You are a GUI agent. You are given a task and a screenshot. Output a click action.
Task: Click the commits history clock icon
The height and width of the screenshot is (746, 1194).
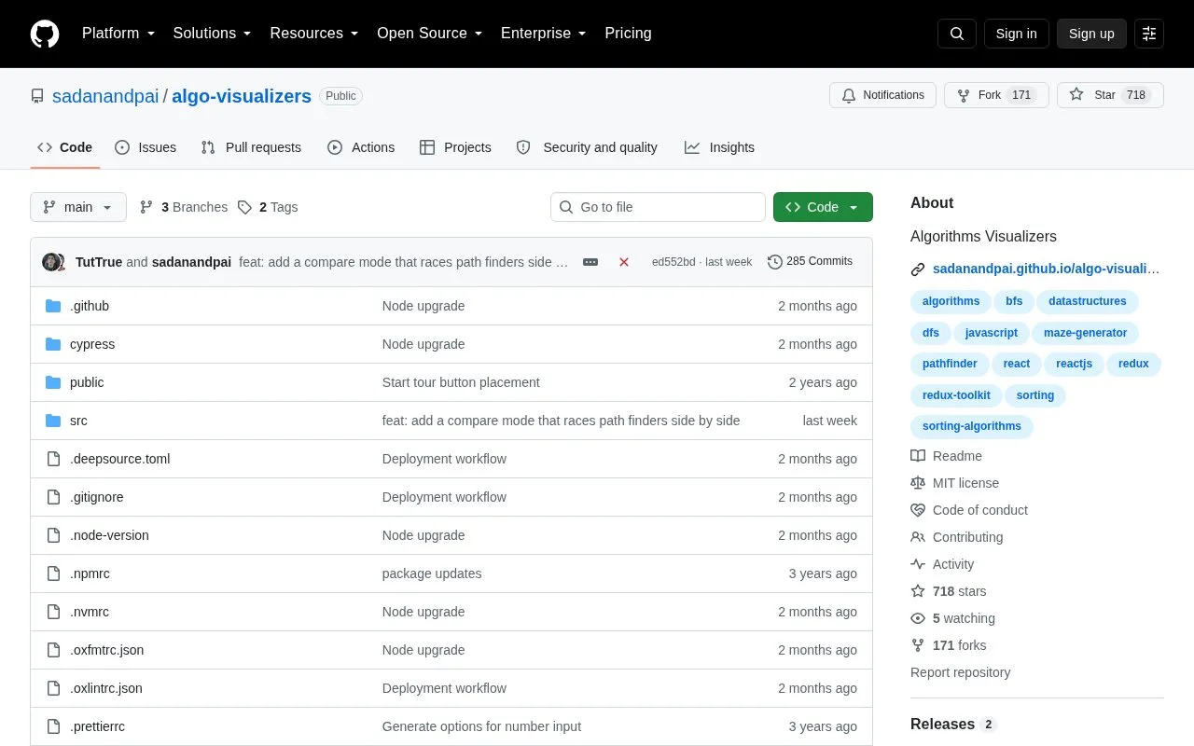tap(775, 262)
